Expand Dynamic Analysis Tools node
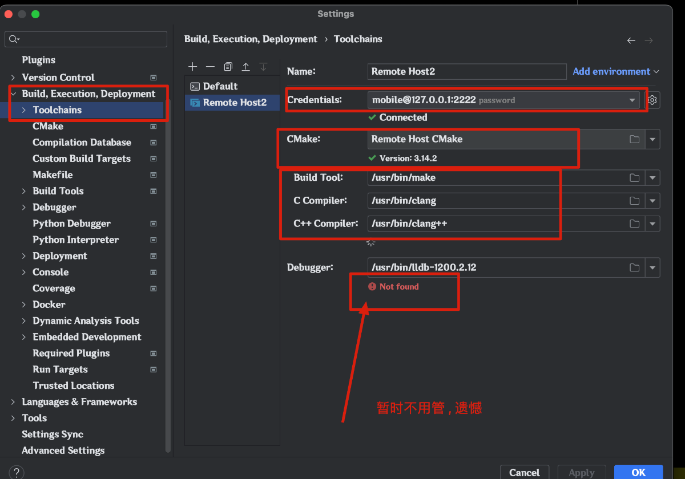Screen dimensions: 685x479 [x=24, y=321]
